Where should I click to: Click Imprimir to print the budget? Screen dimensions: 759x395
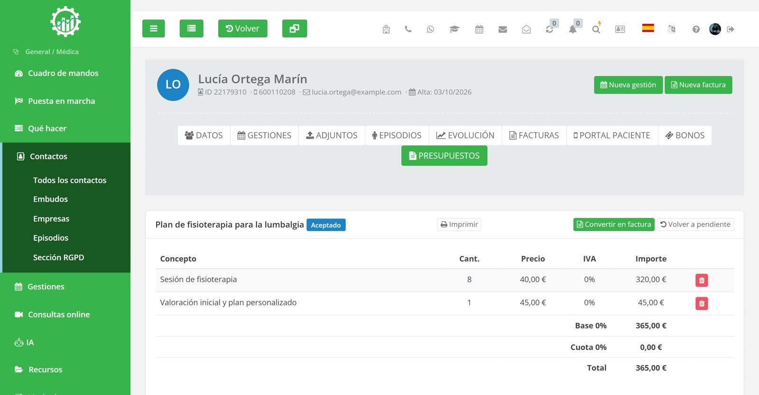pos(459,225)
